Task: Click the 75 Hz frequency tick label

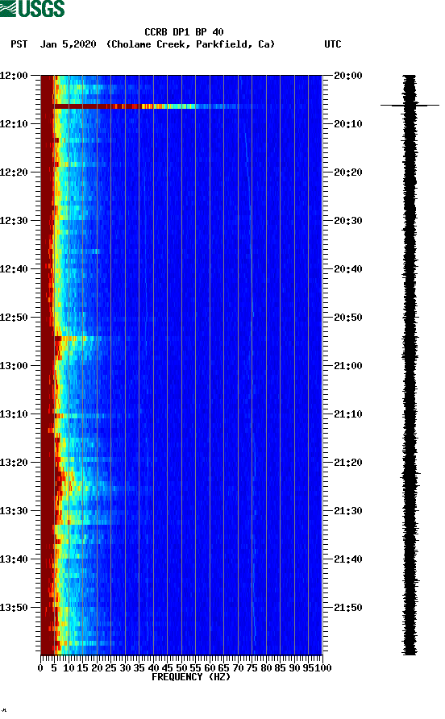Action: pyautogui.click(x=252, y=668)
